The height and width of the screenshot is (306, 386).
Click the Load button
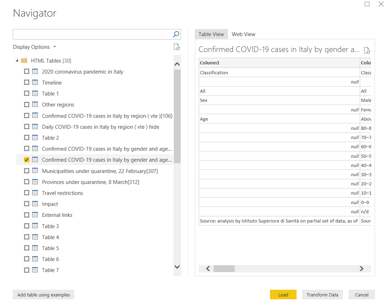[283, 295]
